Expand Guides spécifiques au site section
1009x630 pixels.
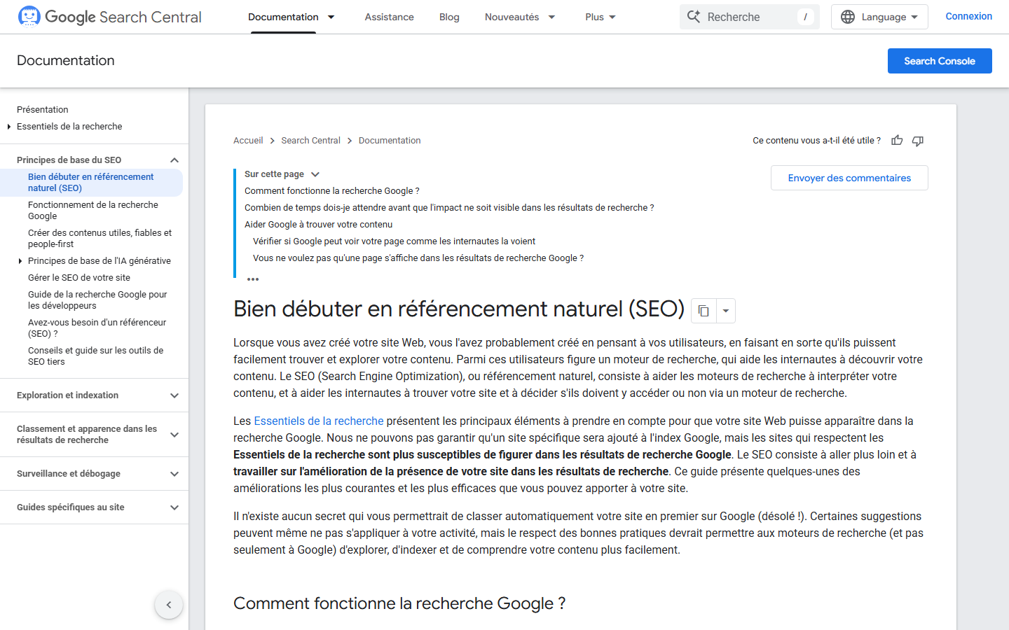tap(174, 507)
